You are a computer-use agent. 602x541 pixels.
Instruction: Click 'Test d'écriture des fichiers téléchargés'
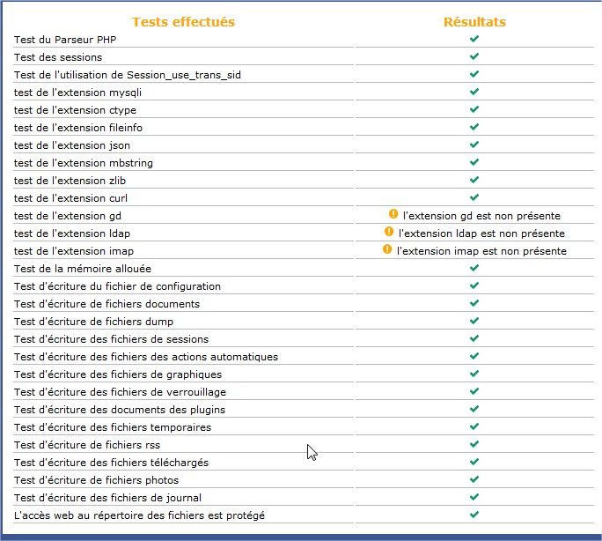tap(112, 463)
